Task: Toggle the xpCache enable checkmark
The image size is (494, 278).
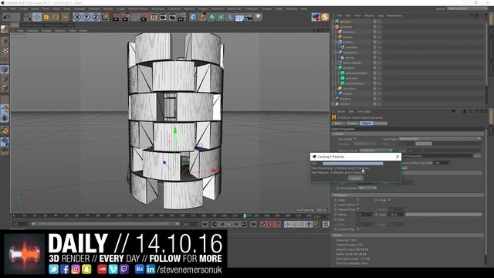Action: point(380,22)
